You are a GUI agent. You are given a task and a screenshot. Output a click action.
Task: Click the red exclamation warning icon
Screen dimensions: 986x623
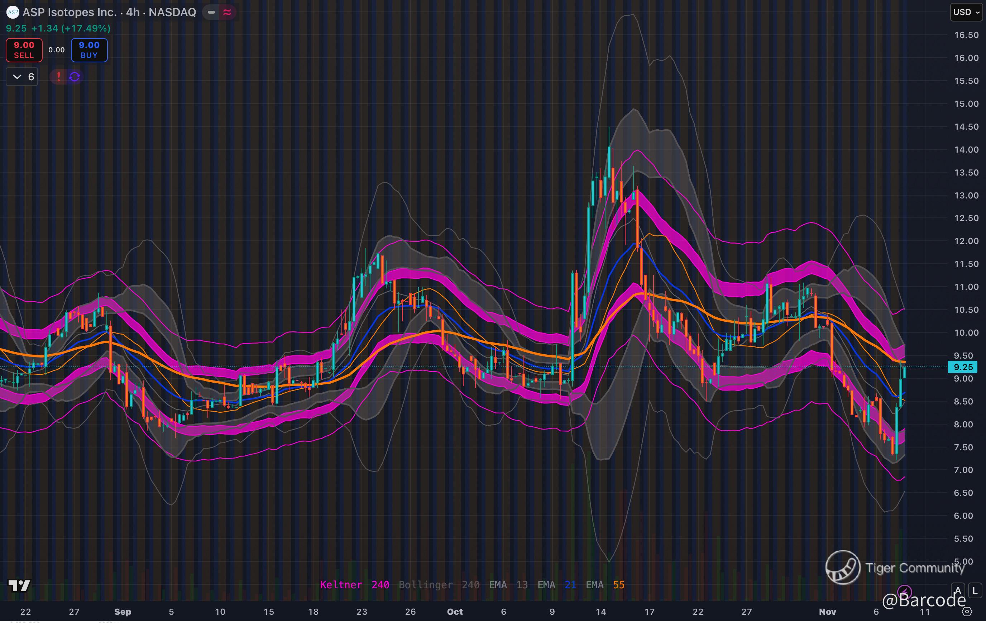coord(58,77)
